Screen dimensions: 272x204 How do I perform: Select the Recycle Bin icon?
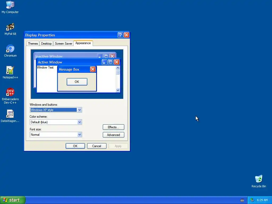pyautogui.click(x=259, y=181)
